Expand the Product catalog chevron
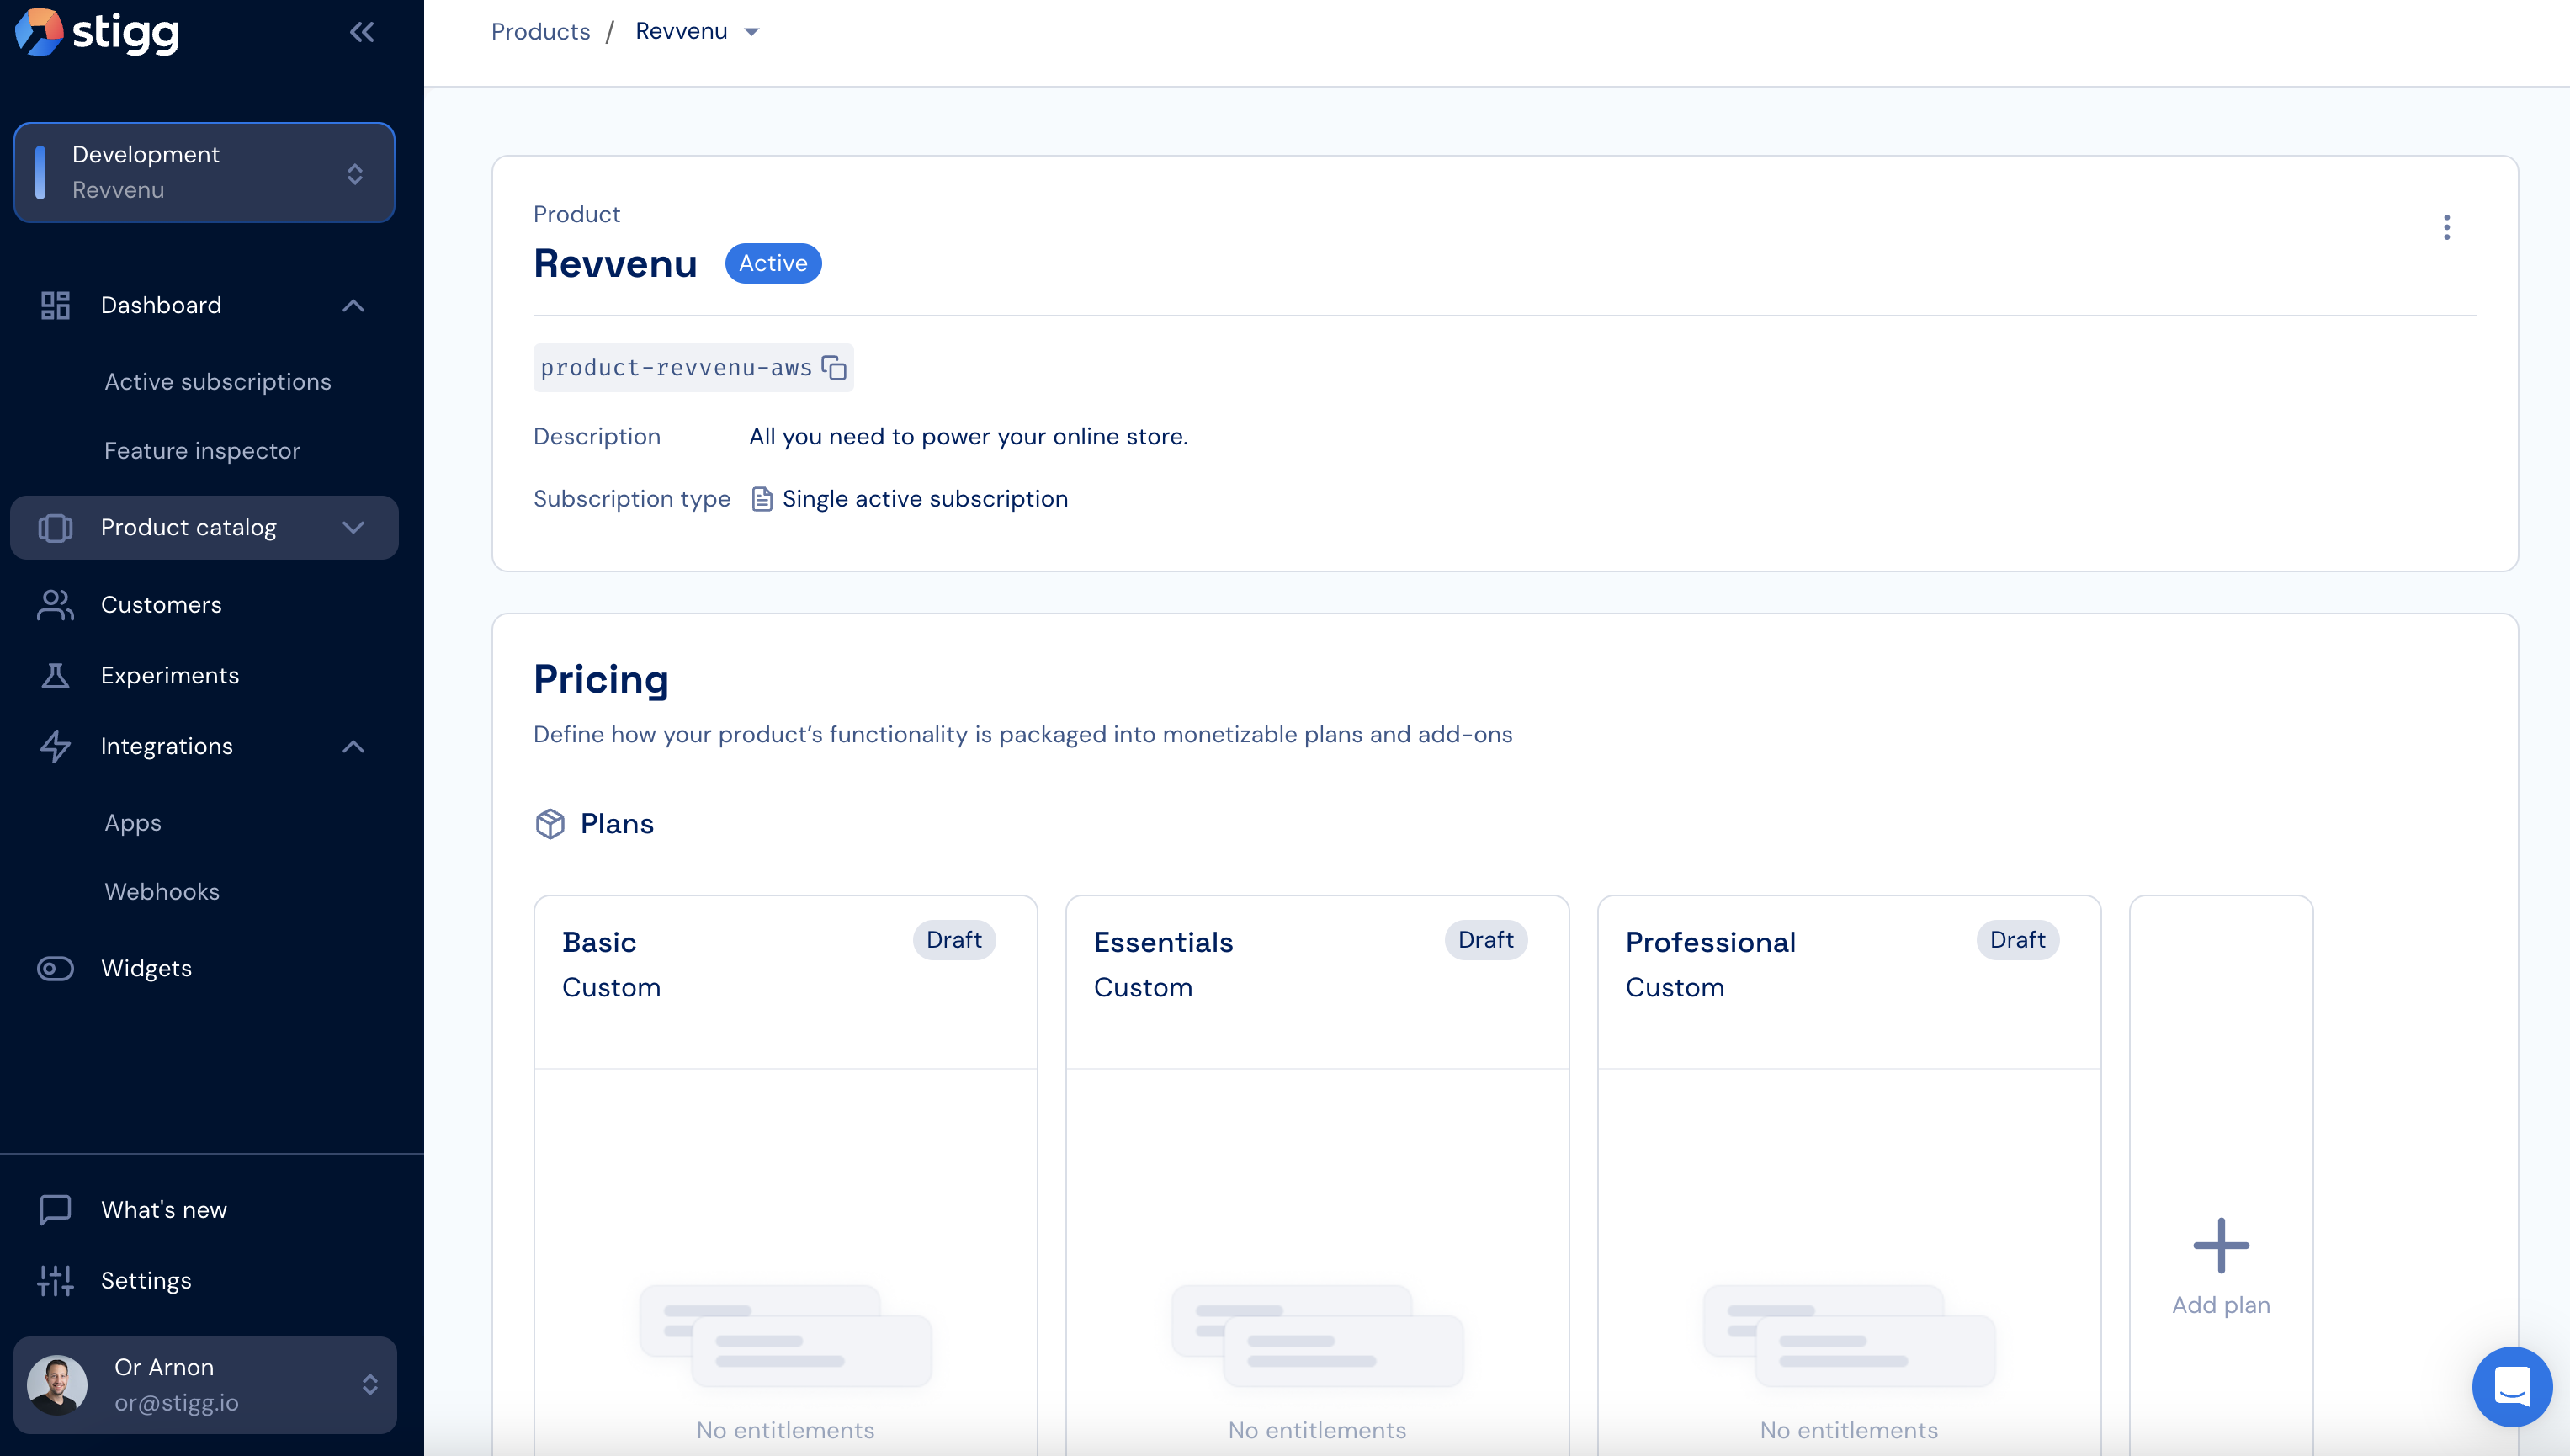The width and height of the screenshot is (2570, 1456). 353,527
